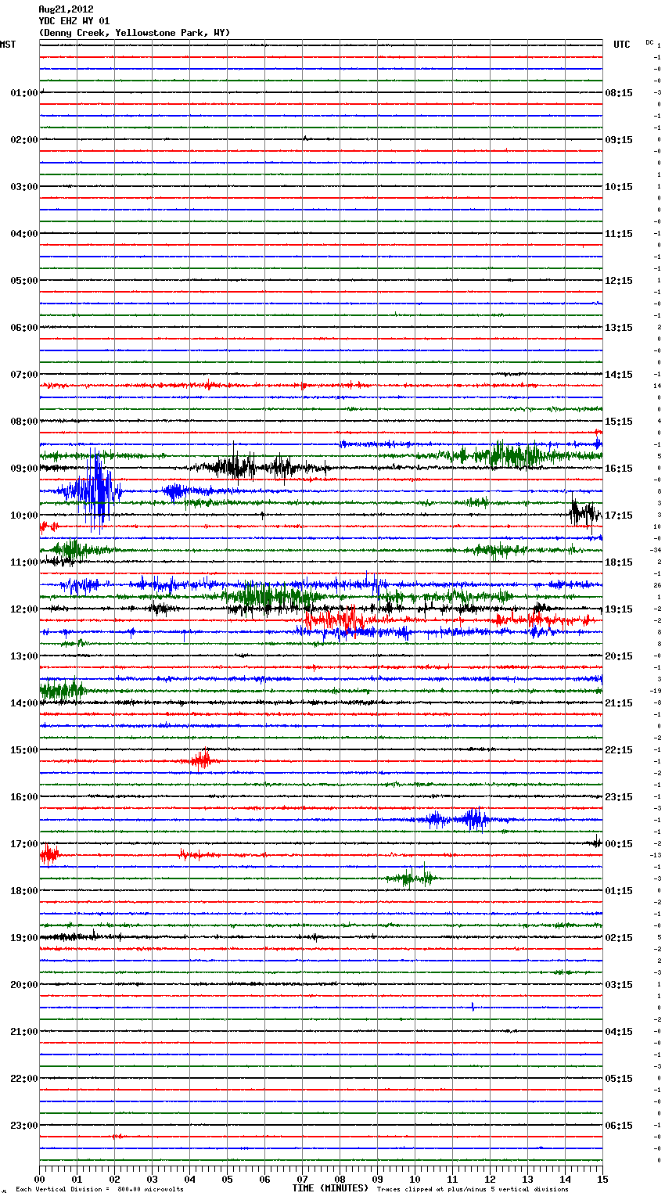Select the "10:00" MST time label

(24, 516)
